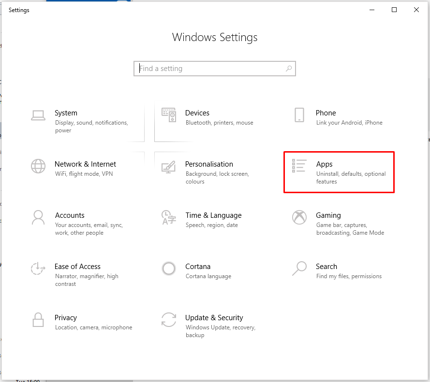Click "Cortana language" description
This screenshot has width=430, height=382.
click(208, 276)
